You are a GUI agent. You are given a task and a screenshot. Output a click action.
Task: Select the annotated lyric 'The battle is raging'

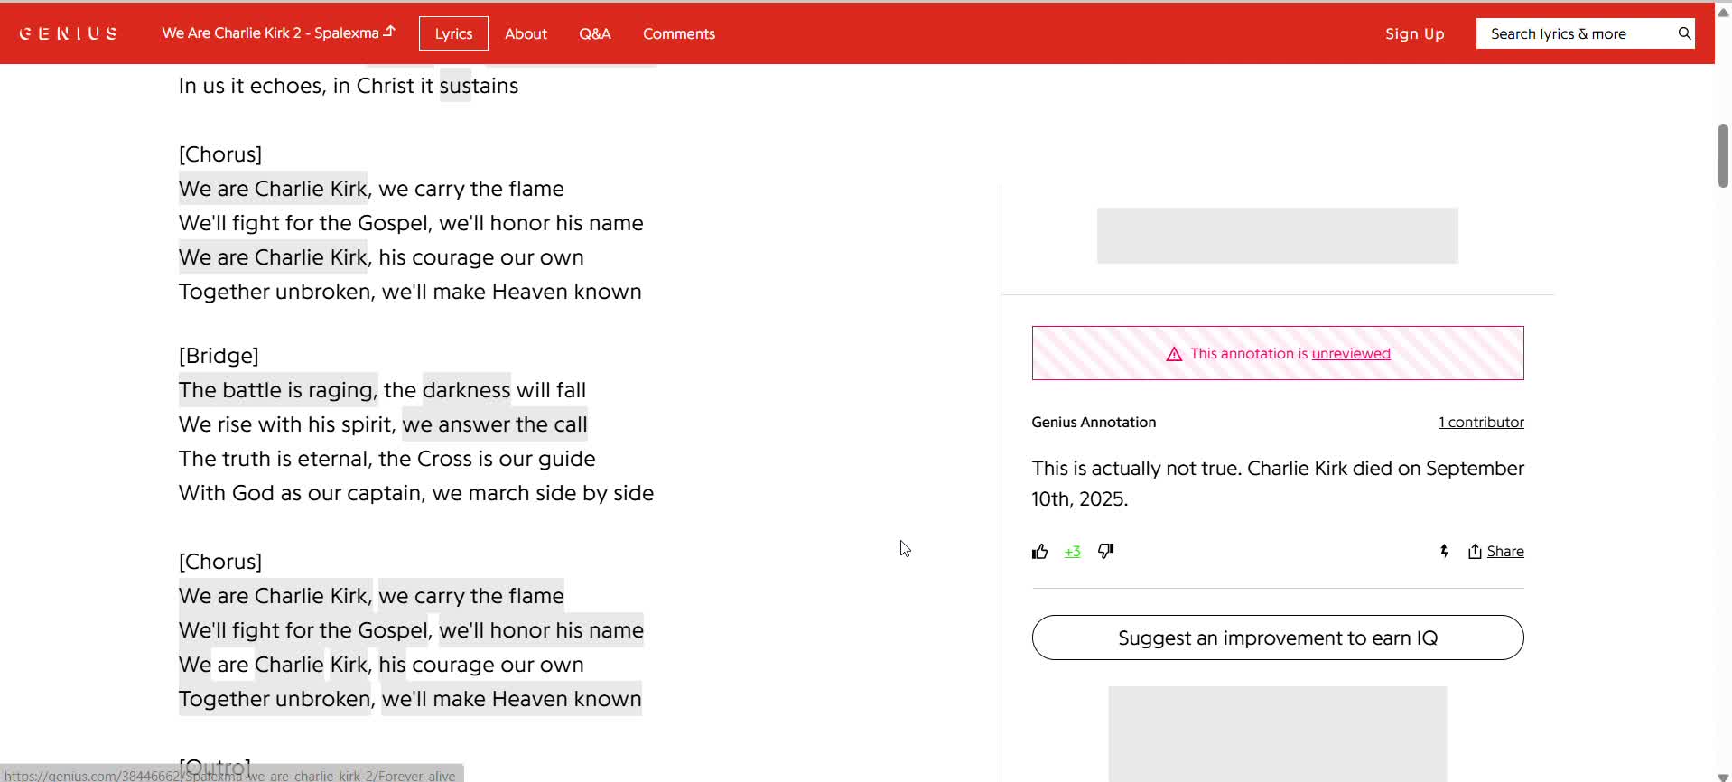[277, 390]
